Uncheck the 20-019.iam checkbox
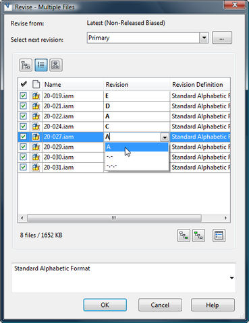 (x=23, y=96)
